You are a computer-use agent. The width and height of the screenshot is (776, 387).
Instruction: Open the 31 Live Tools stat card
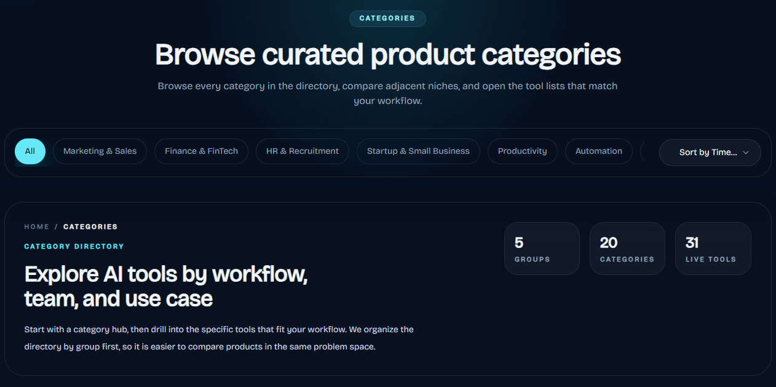point(713,249)
